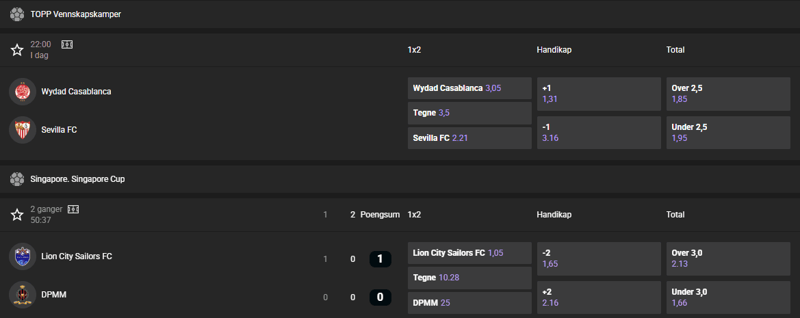Open pitch view icon next to 2 ganger
The image size is (800, 318).
[x=73, y=209]
